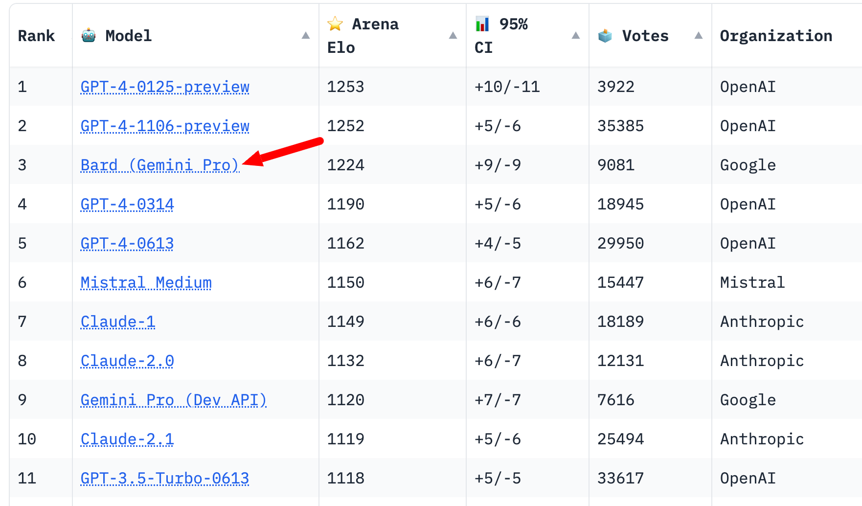Viewport: 862px width, 506px height.
Task: Click the star icon in Arena Elo header
Action: pos(335,23)
